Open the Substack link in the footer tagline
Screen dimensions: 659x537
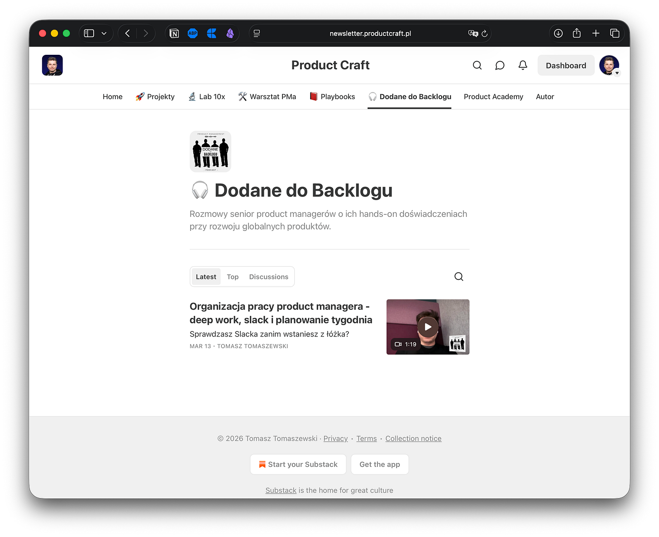point(281,490)
